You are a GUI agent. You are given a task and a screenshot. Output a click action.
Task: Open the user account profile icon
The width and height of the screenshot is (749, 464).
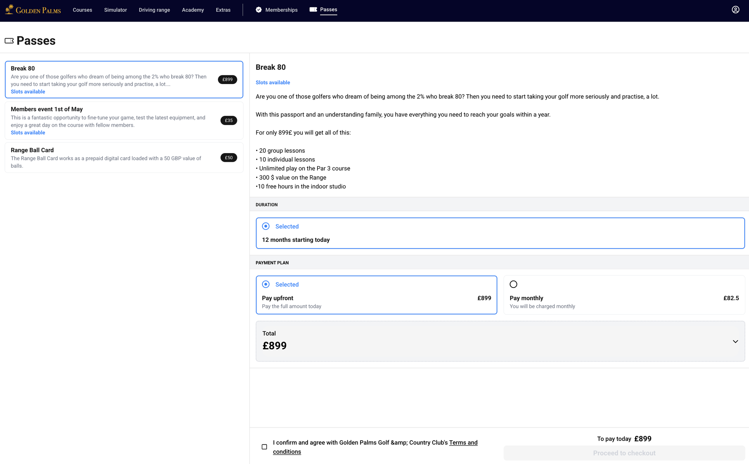coord(735,10)
